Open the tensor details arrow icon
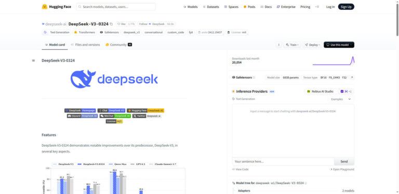Screen dimensions: 399x194 click(x=352, y=77)
